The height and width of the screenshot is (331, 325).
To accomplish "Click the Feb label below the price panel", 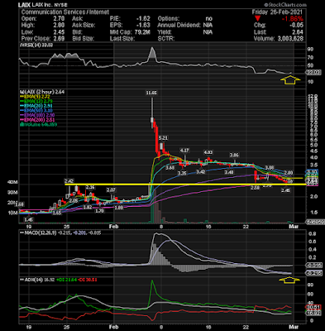I will pos(113,227).
